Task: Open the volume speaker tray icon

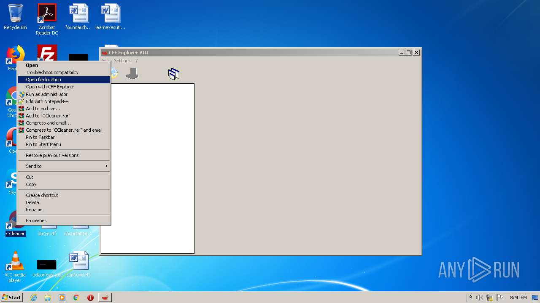Action: coord(480,298)
